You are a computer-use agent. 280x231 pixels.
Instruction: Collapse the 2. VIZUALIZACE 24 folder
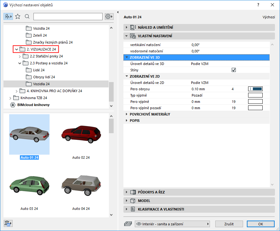coord(16,50)
